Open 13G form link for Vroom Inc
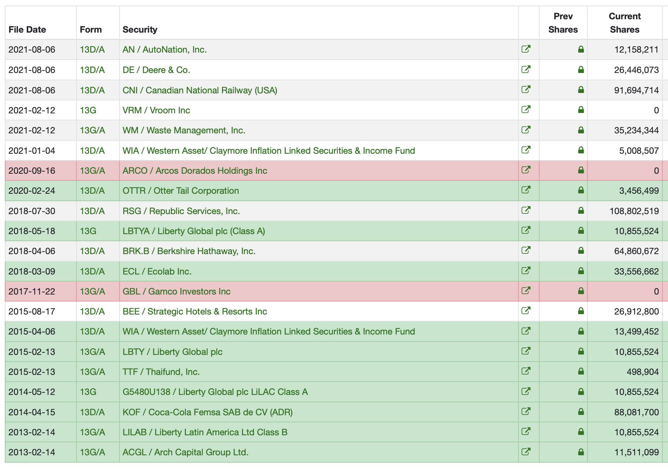 (88, 110)
